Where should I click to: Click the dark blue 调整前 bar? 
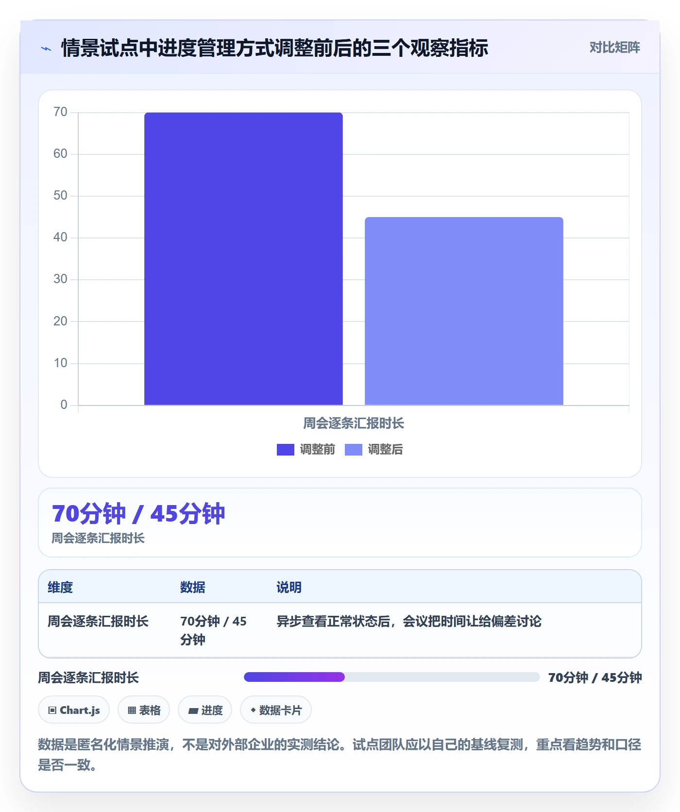[x=243, y=259]
